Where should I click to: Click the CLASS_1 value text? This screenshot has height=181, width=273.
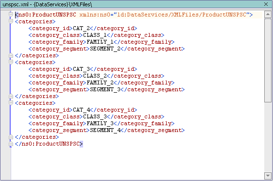pos(95,35)
